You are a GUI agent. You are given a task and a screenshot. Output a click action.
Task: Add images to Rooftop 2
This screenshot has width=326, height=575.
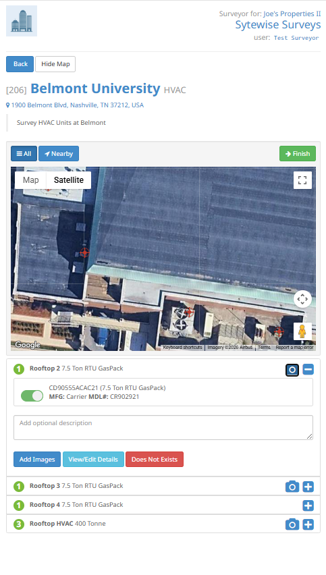(37, 459)
